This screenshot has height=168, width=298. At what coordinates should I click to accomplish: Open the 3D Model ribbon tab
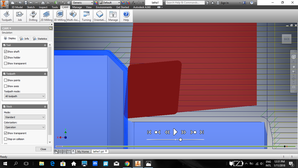(x=17, y=7)
